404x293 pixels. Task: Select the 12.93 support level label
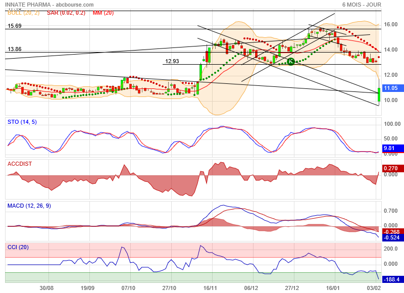click(x=172, y=61)
